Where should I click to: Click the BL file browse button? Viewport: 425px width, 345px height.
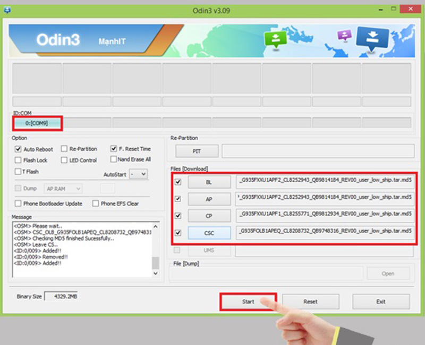(209, 182)
